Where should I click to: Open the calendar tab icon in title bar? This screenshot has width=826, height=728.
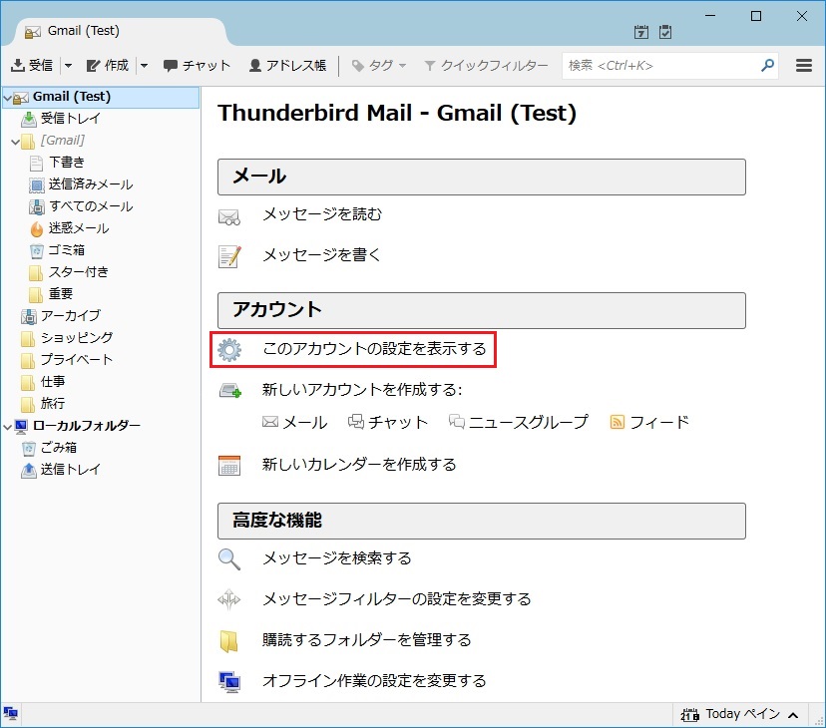pos(641,32)
